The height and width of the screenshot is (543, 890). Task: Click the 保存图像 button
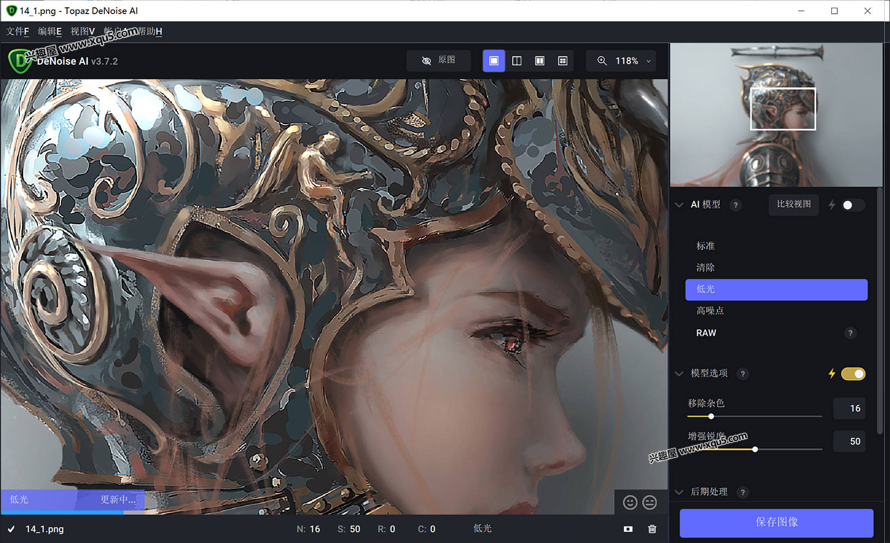pos(776,522)
